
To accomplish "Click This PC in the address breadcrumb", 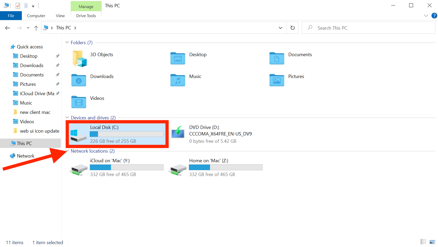I will 63,28.
